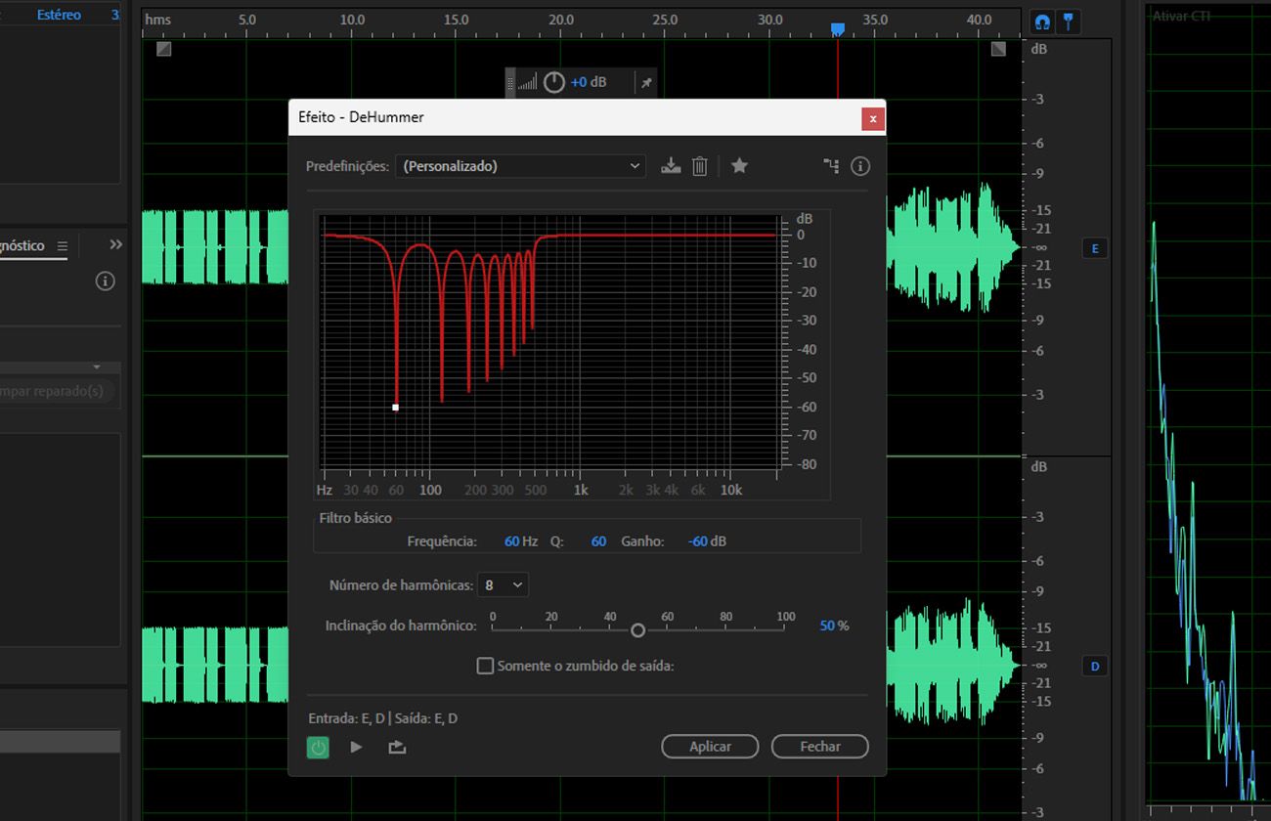
Task: Play the effect preview
Action: [x=356, y=747]
